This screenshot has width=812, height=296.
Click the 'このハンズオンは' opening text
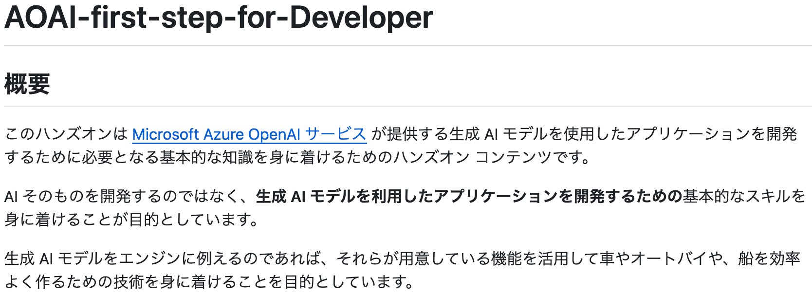[x=66, y=134]
